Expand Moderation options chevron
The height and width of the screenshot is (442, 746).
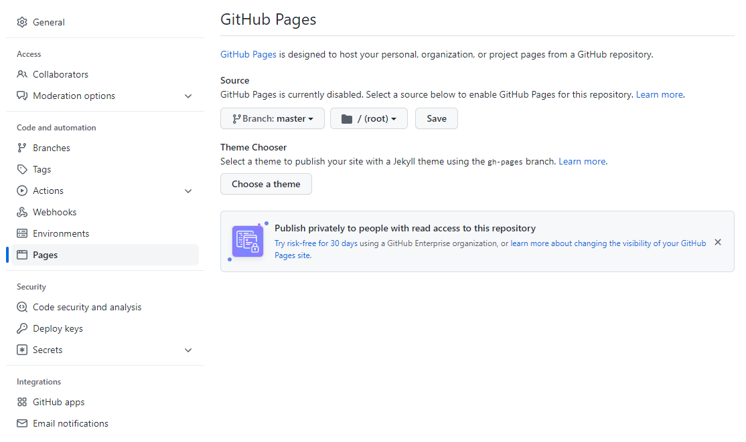188,96
